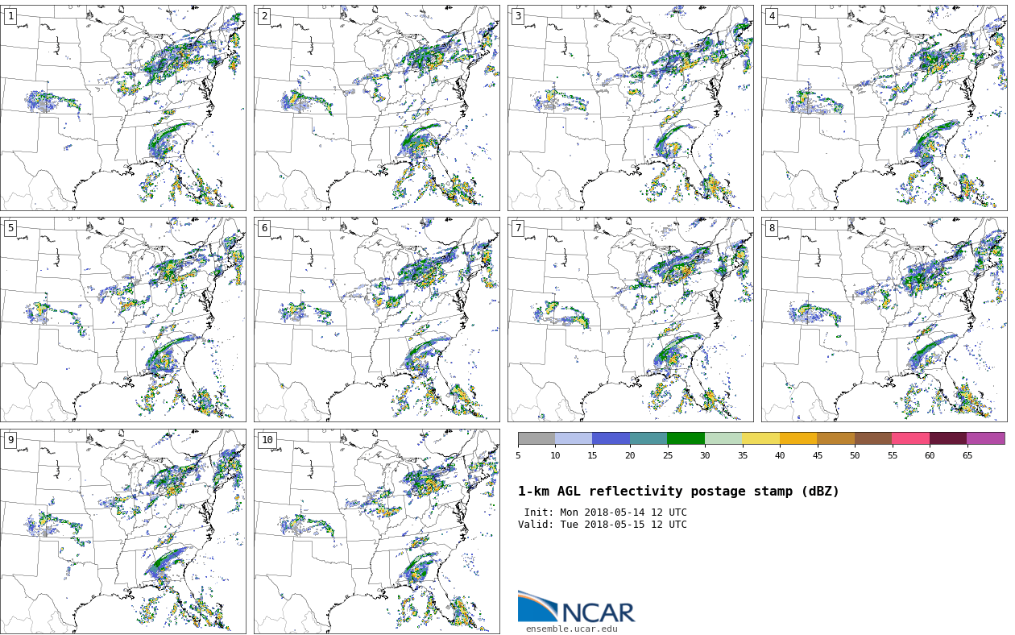The height and width of the screenshot is (635, 1015).
Task: Click the NCAR logo
Action: point(576,608)
